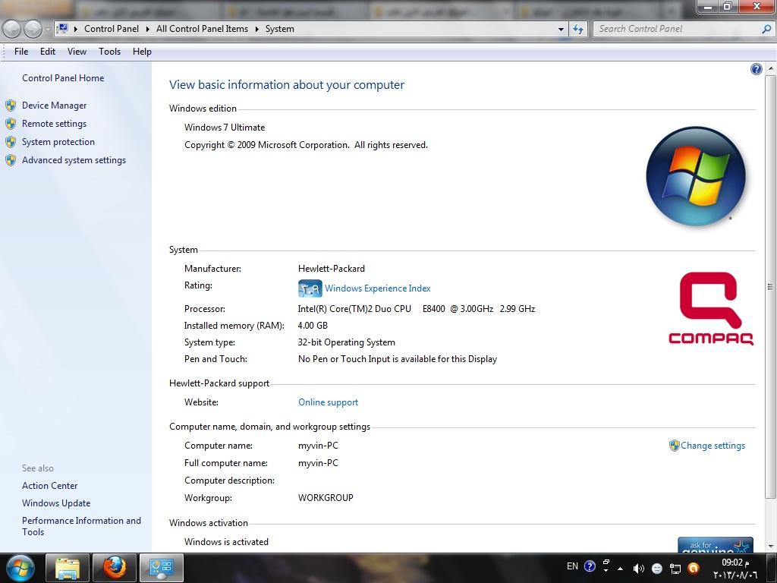Click the Refresh button

click(x=577, y=30)
